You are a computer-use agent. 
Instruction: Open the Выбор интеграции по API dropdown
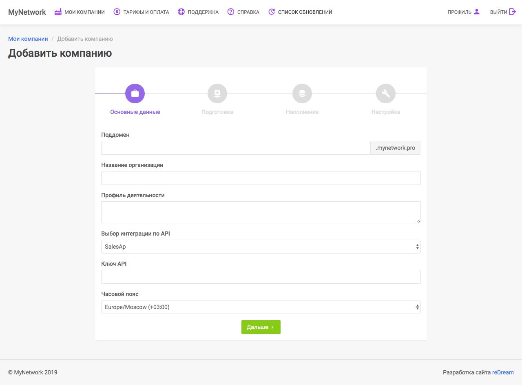click(261, 247)
